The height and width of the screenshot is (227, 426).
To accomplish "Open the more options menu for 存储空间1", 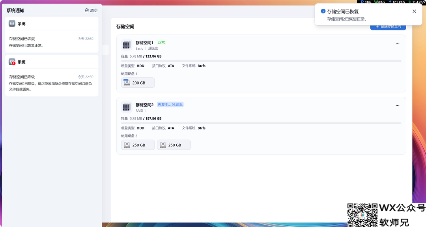I will pos(398,43).
